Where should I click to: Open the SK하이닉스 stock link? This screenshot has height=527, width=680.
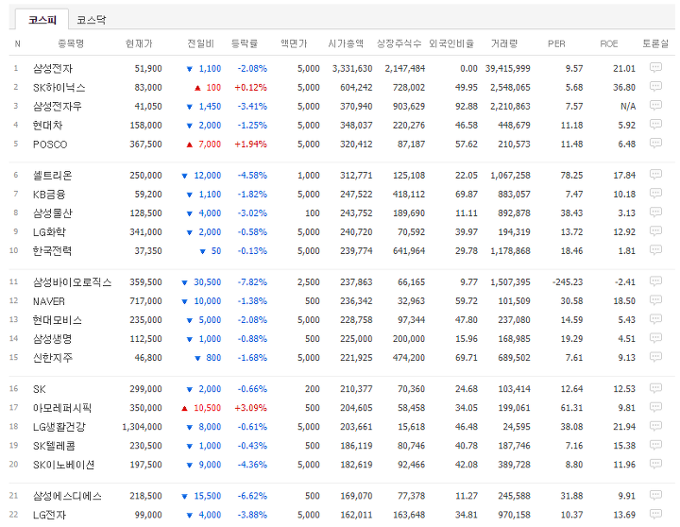pyautogui.click(x=59, y=88)
